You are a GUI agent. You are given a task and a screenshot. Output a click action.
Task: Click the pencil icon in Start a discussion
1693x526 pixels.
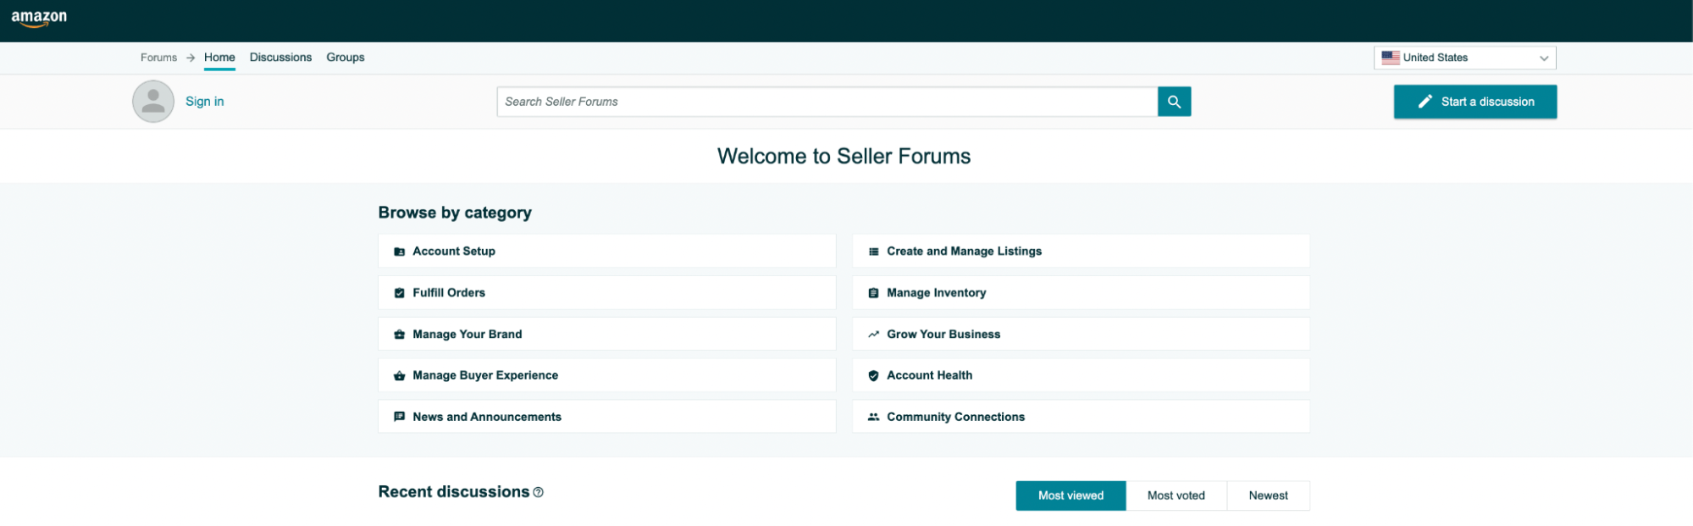coord(1425,102)
